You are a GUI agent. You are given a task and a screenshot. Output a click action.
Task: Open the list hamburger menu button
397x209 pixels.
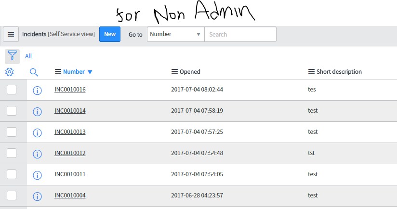[11, 34]
